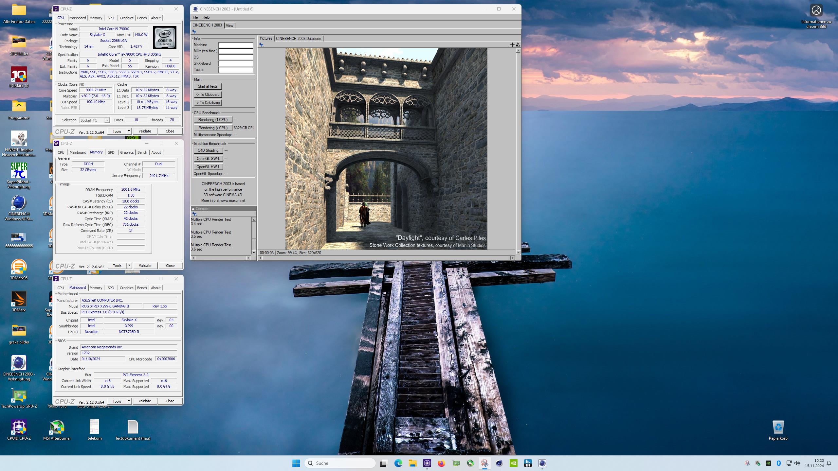This screenshot has height=471, width=838.
Task: Click the pin icon below the Pictures tab
Action: 261,45
